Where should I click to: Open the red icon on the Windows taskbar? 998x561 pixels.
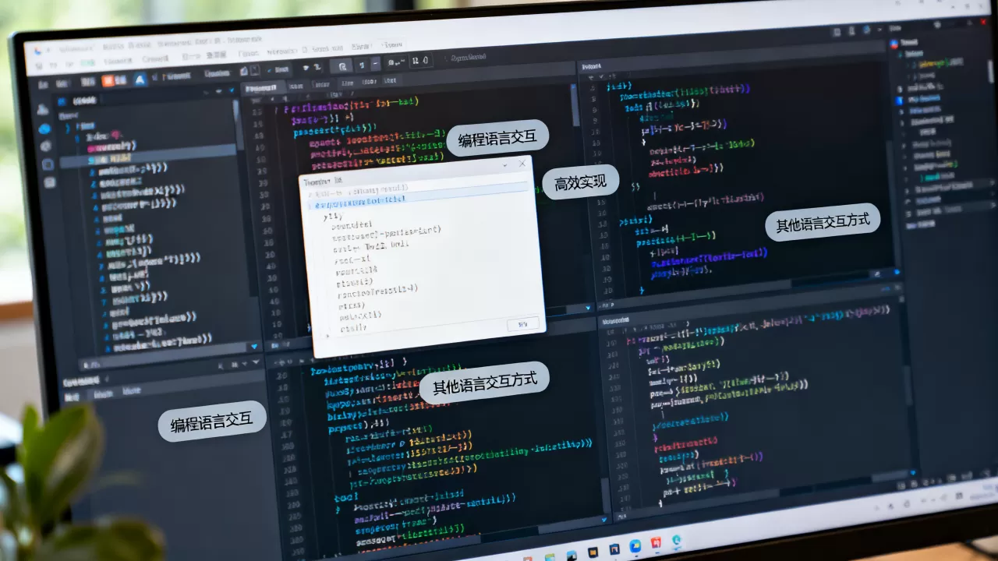point(656,542)
